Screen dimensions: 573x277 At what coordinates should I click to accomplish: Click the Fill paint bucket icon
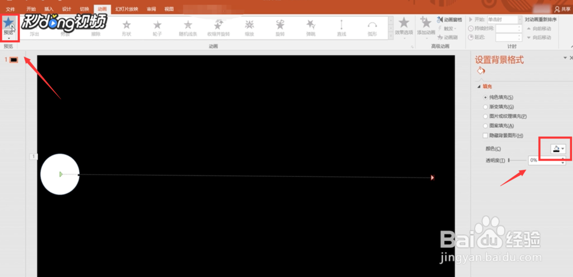[481, 71]
